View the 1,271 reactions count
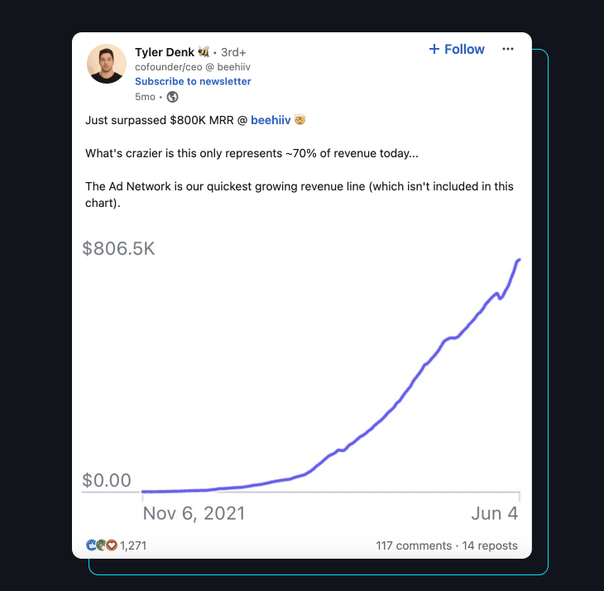Screen dimensions: 604x591 (133, 545)
